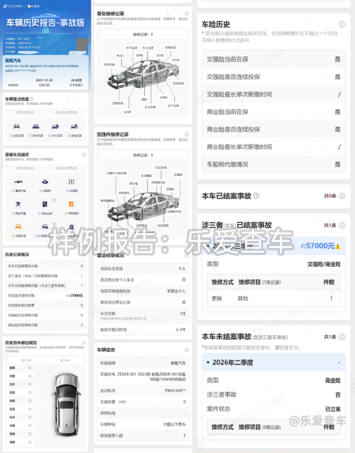The image size is (355, 453).
Task: Click the 距首次登记时间 row
Action: pyautogui.click(x=143, y=330)
